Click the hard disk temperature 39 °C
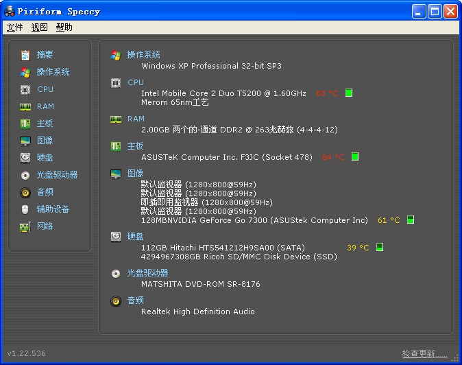Viewport: 462px width, 365px height. click(358, 248)
